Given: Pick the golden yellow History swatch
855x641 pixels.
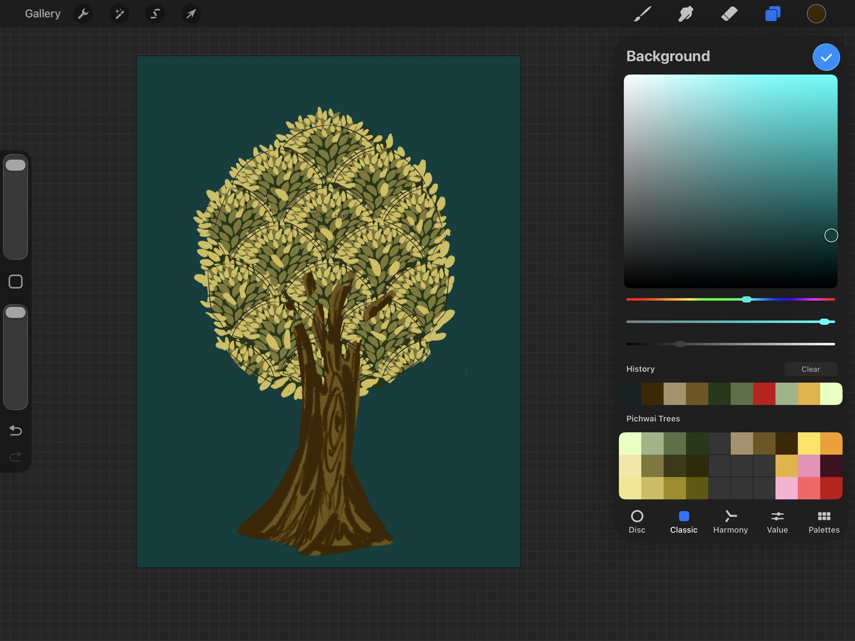Looking at the screenshot, I should pyautogui.click(x=809, y=394).
